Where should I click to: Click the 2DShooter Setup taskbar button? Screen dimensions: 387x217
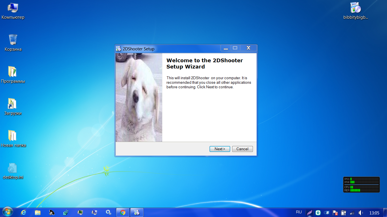click(137, 212)
